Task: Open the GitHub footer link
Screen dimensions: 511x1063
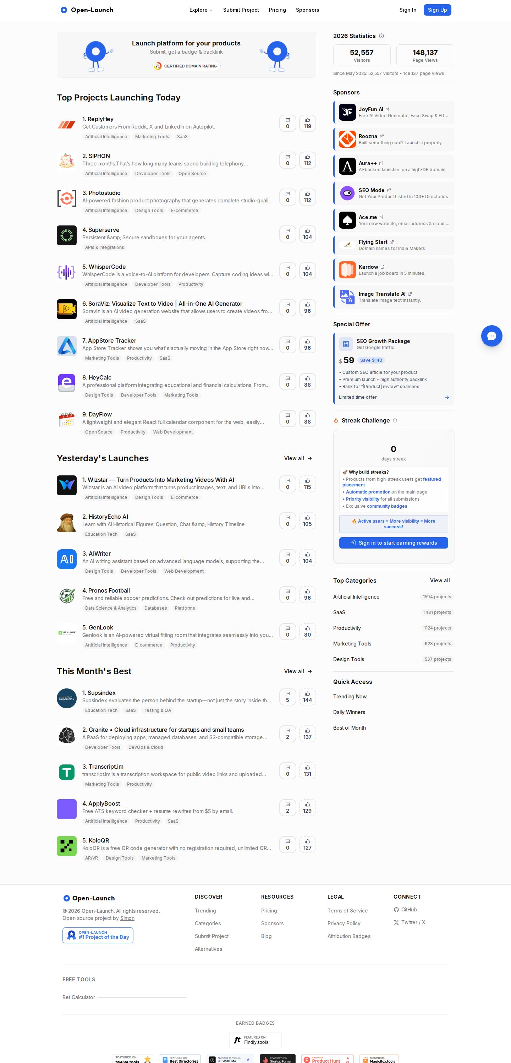Action: 405,910
